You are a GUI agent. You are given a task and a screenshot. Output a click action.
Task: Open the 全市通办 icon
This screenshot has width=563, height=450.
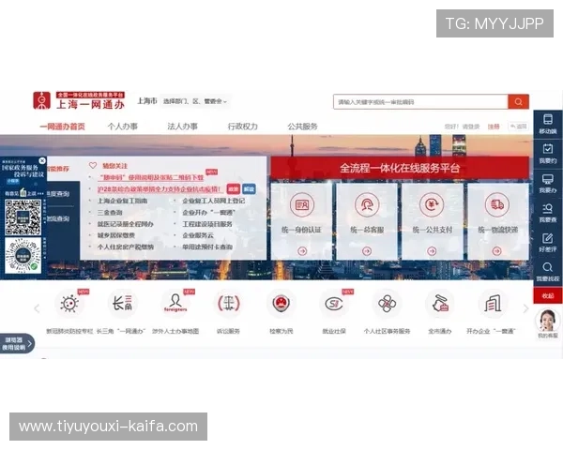click(x=439, y=304)
